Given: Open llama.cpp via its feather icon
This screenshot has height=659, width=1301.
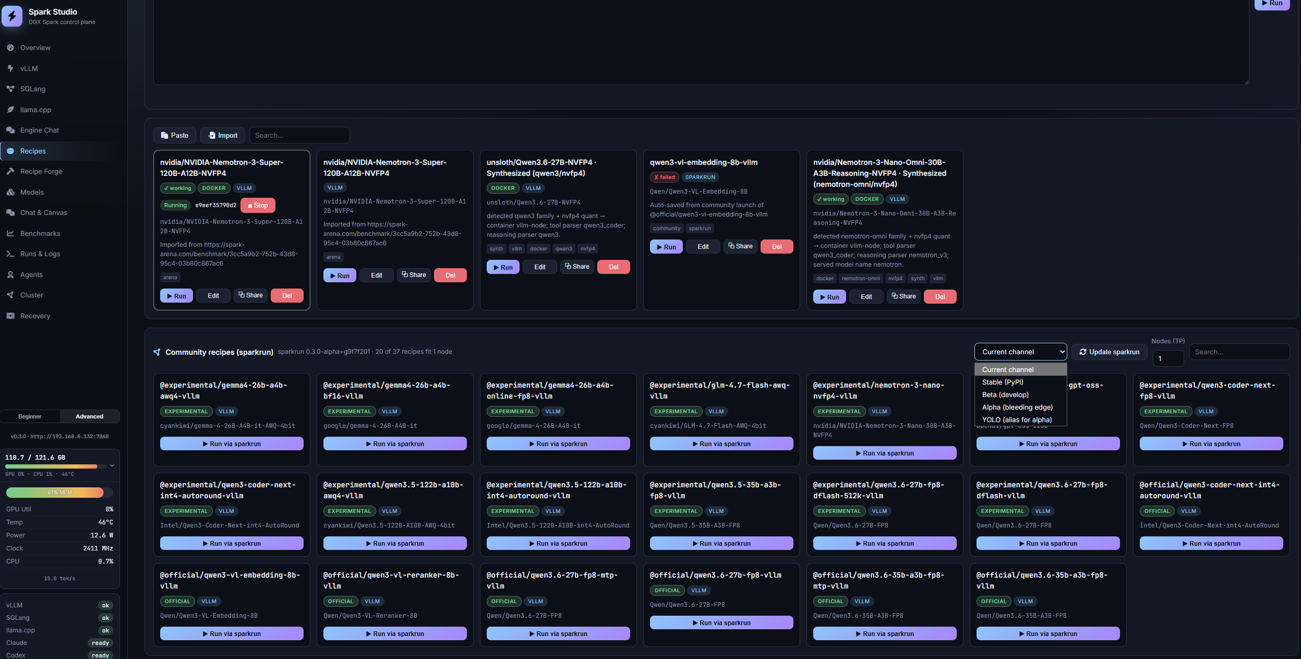Looking at the screenshot, I should 10,110.
